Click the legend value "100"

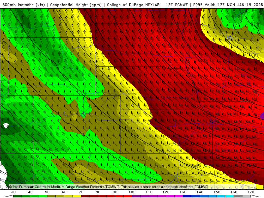pyautogui.click(x=132, y=192)
